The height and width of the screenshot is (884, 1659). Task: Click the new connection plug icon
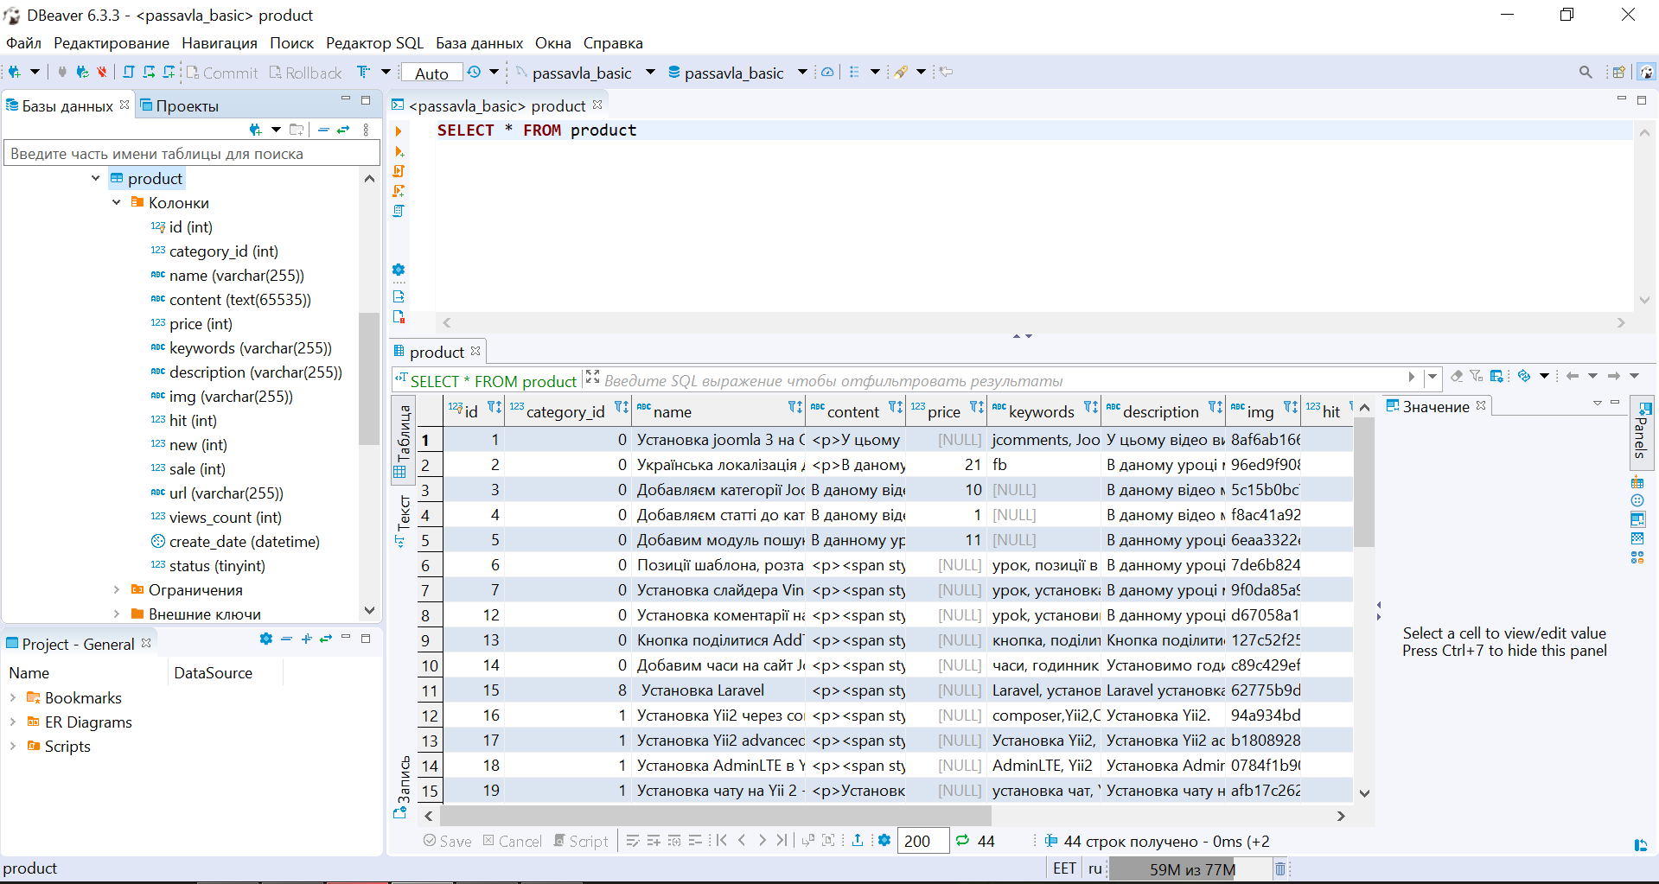[x=15, y=73]
